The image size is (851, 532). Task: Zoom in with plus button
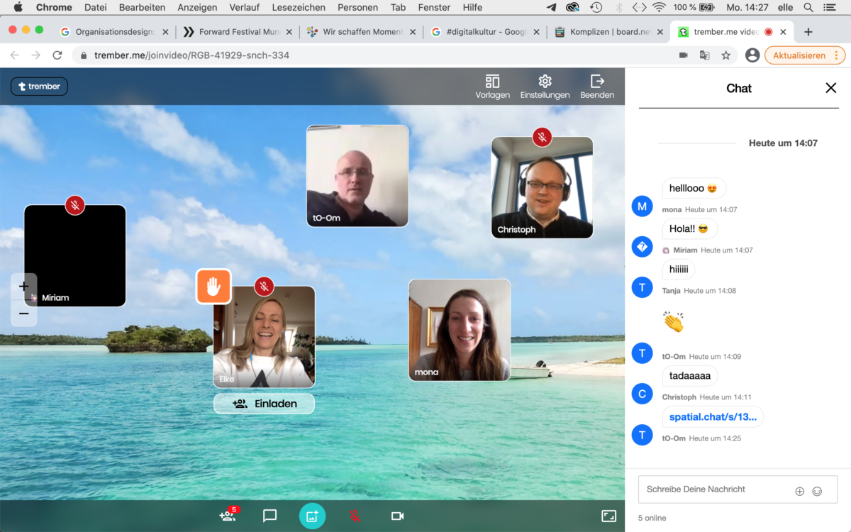(x=24, y=287)
